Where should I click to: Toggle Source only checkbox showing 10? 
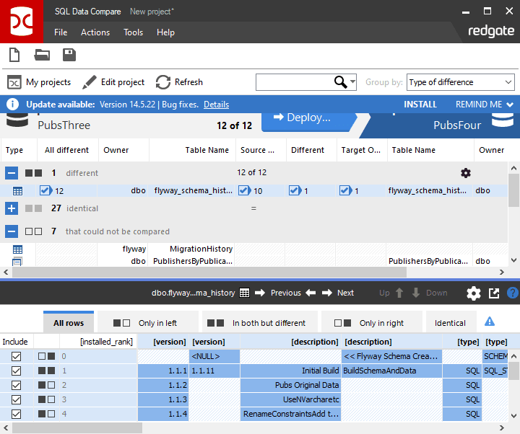[x=244, y=190]
